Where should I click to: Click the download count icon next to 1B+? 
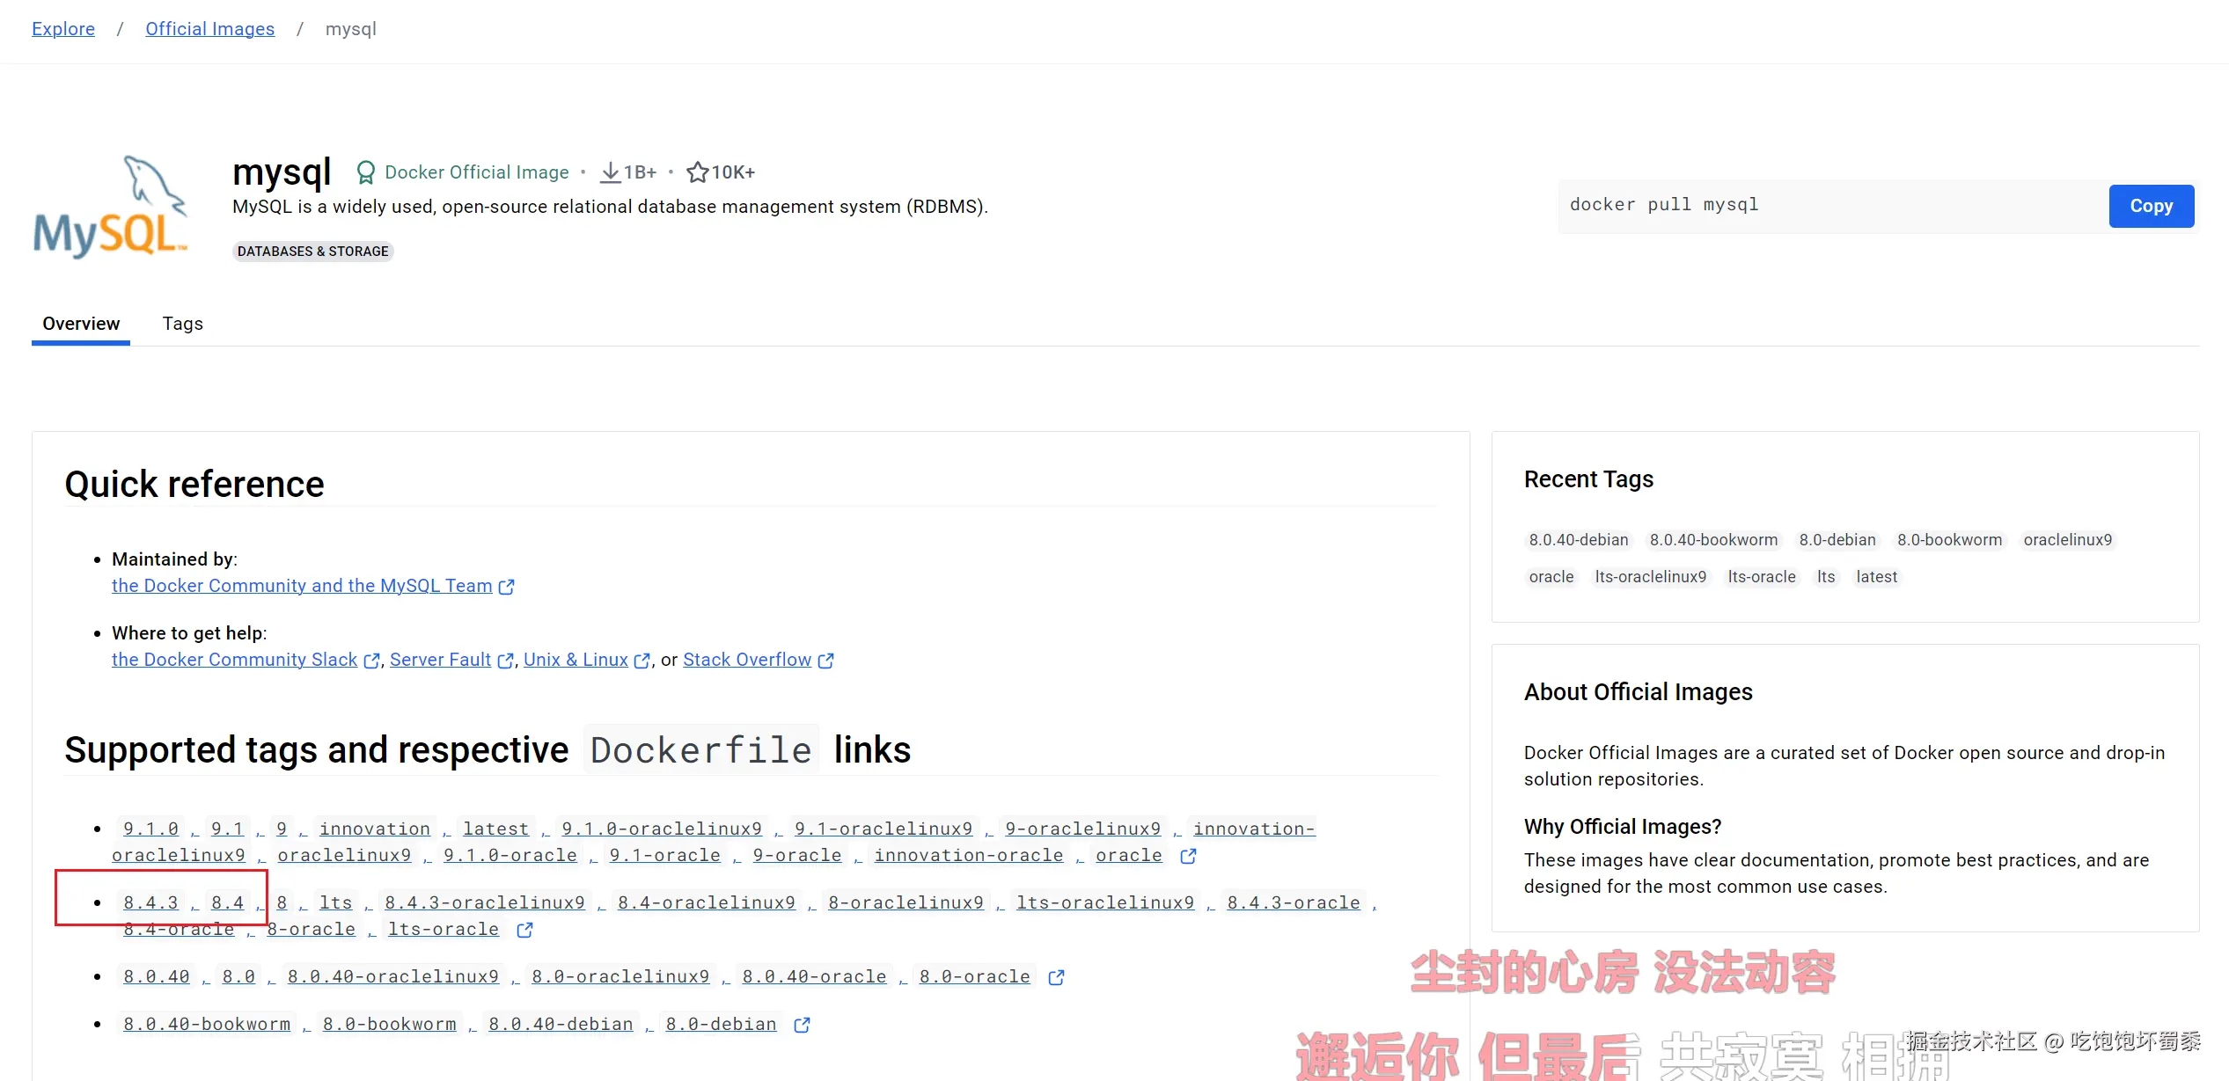(x=611, y=172)
